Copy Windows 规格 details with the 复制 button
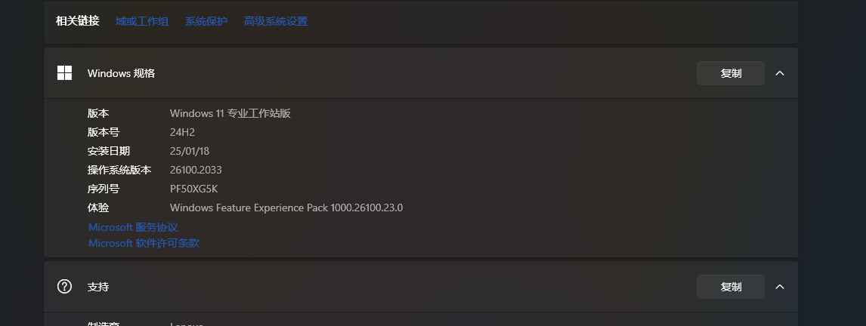This screenshot has height=326, width=866. (731, 73)
